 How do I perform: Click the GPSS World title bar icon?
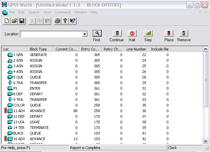coord(4,5)
